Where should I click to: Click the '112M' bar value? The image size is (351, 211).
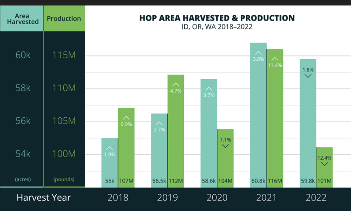176,181
